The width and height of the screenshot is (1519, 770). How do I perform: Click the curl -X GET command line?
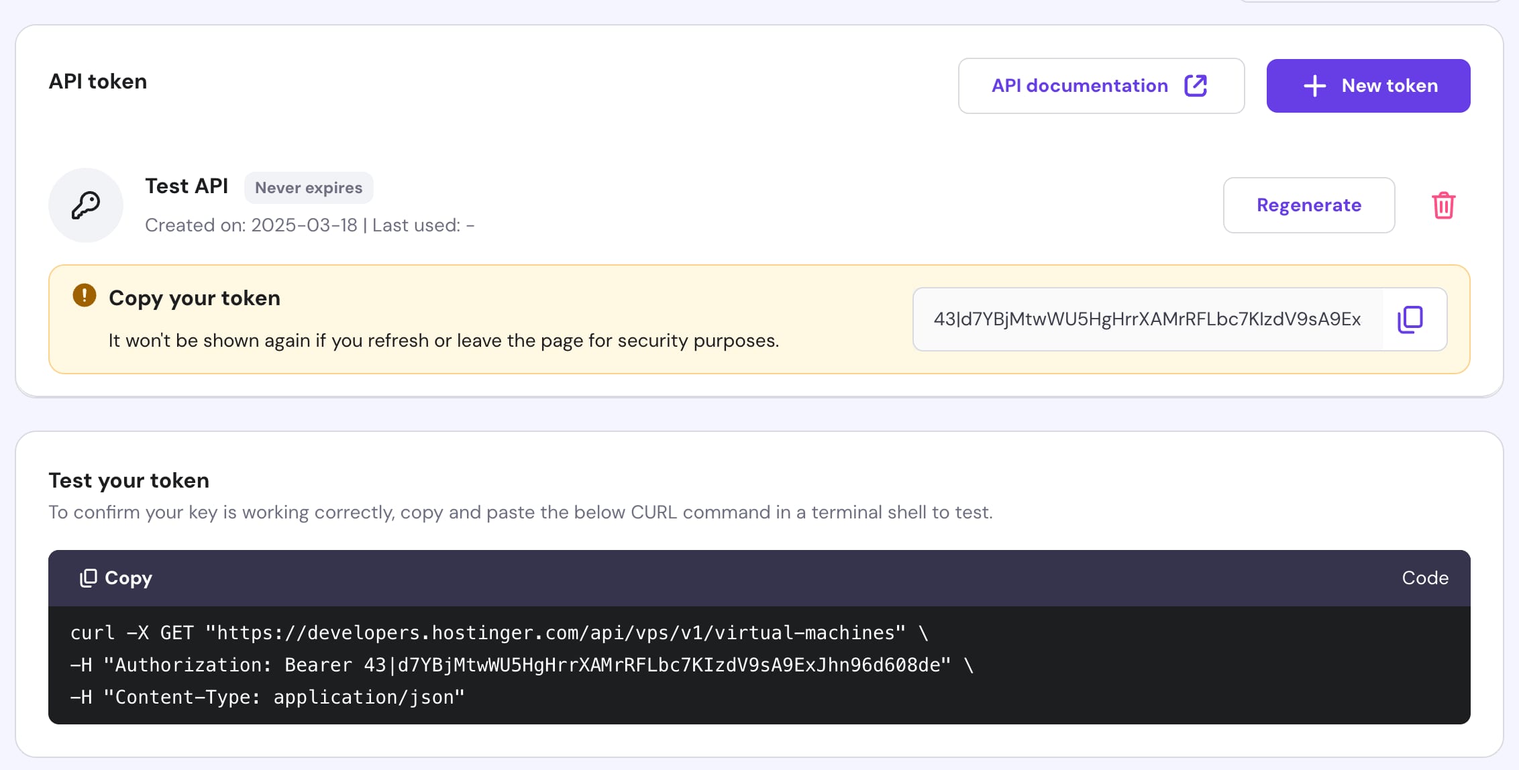pos(499,633)
